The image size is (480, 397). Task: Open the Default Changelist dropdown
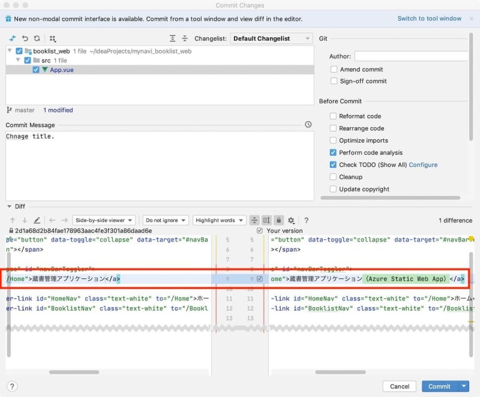click(x=271, y=38)
